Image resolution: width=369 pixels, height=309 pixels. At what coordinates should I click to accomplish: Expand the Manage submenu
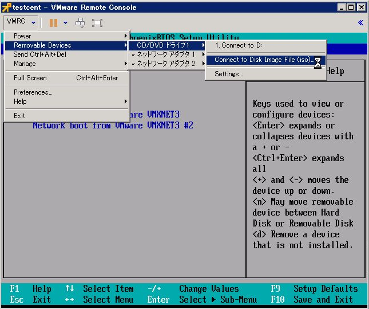coord(67,64)
